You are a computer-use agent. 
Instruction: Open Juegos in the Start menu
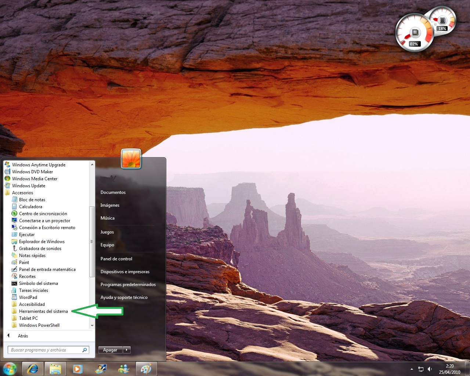coord(107,232)
